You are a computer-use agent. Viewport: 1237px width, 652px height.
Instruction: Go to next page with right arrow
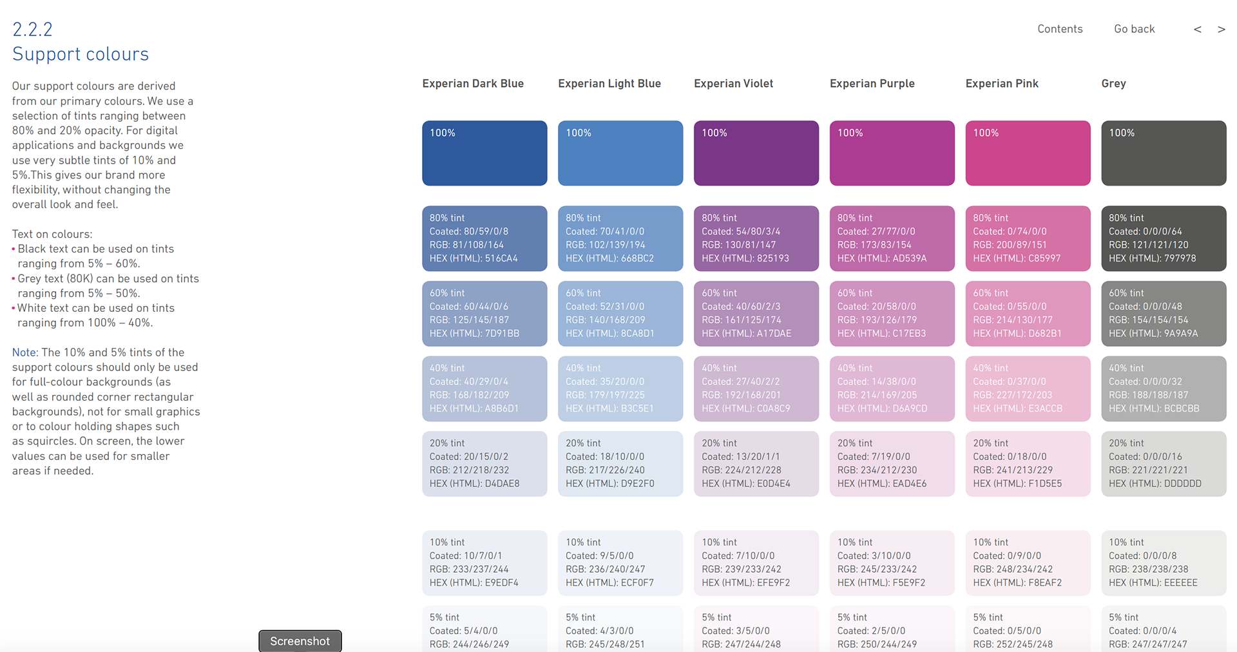(x=1221, y=29)
